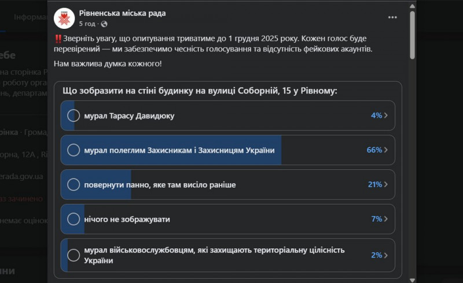This screenshot has width=463, height=283.
Task: Expand voters via 4% chevron arrow
Action: 386,116
